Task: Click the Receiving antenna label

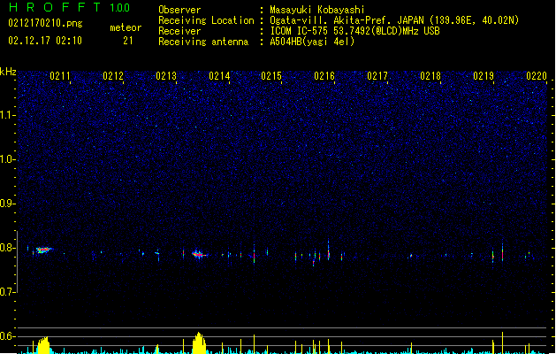Action: (203, 42)
